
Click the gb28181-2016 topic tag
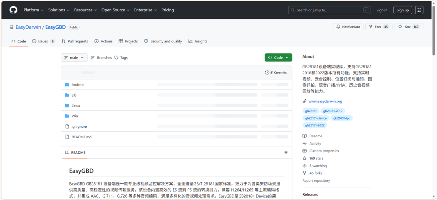click(333, 111)
